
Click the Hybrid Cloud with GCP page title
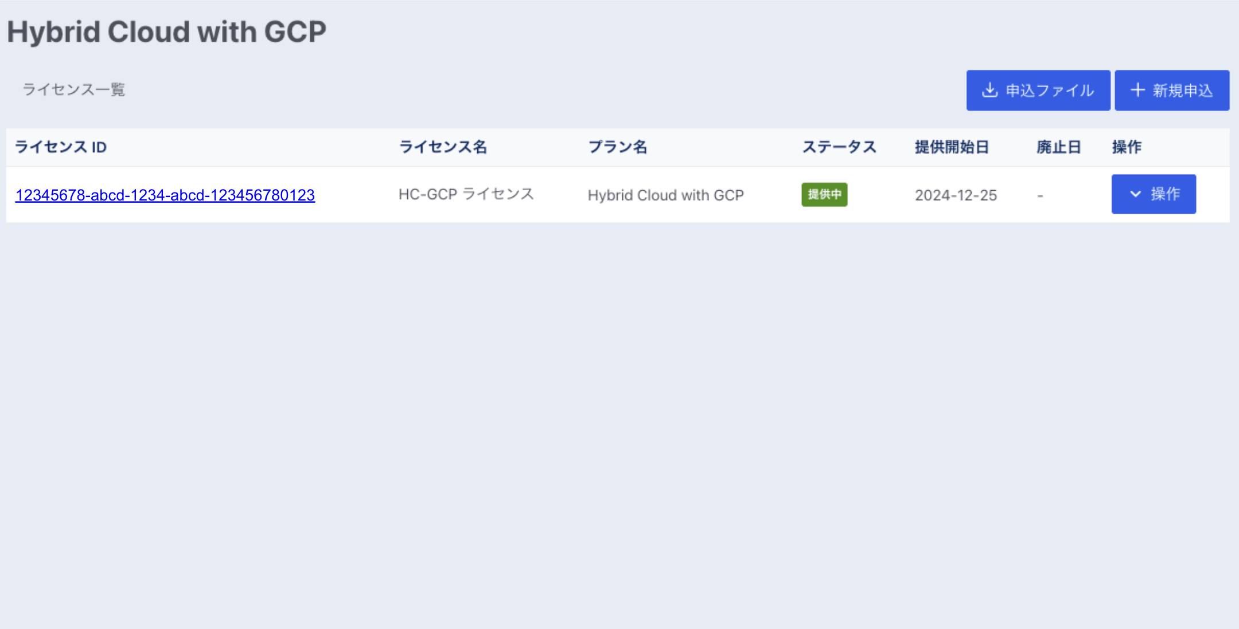(x=166, y=32)
